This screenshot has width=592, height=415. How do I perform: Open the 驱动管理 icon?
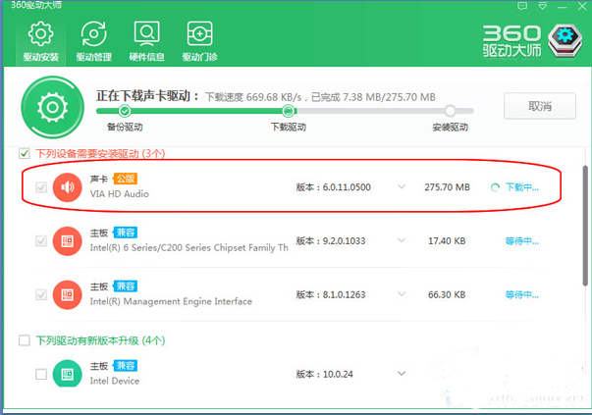[94, 34]
